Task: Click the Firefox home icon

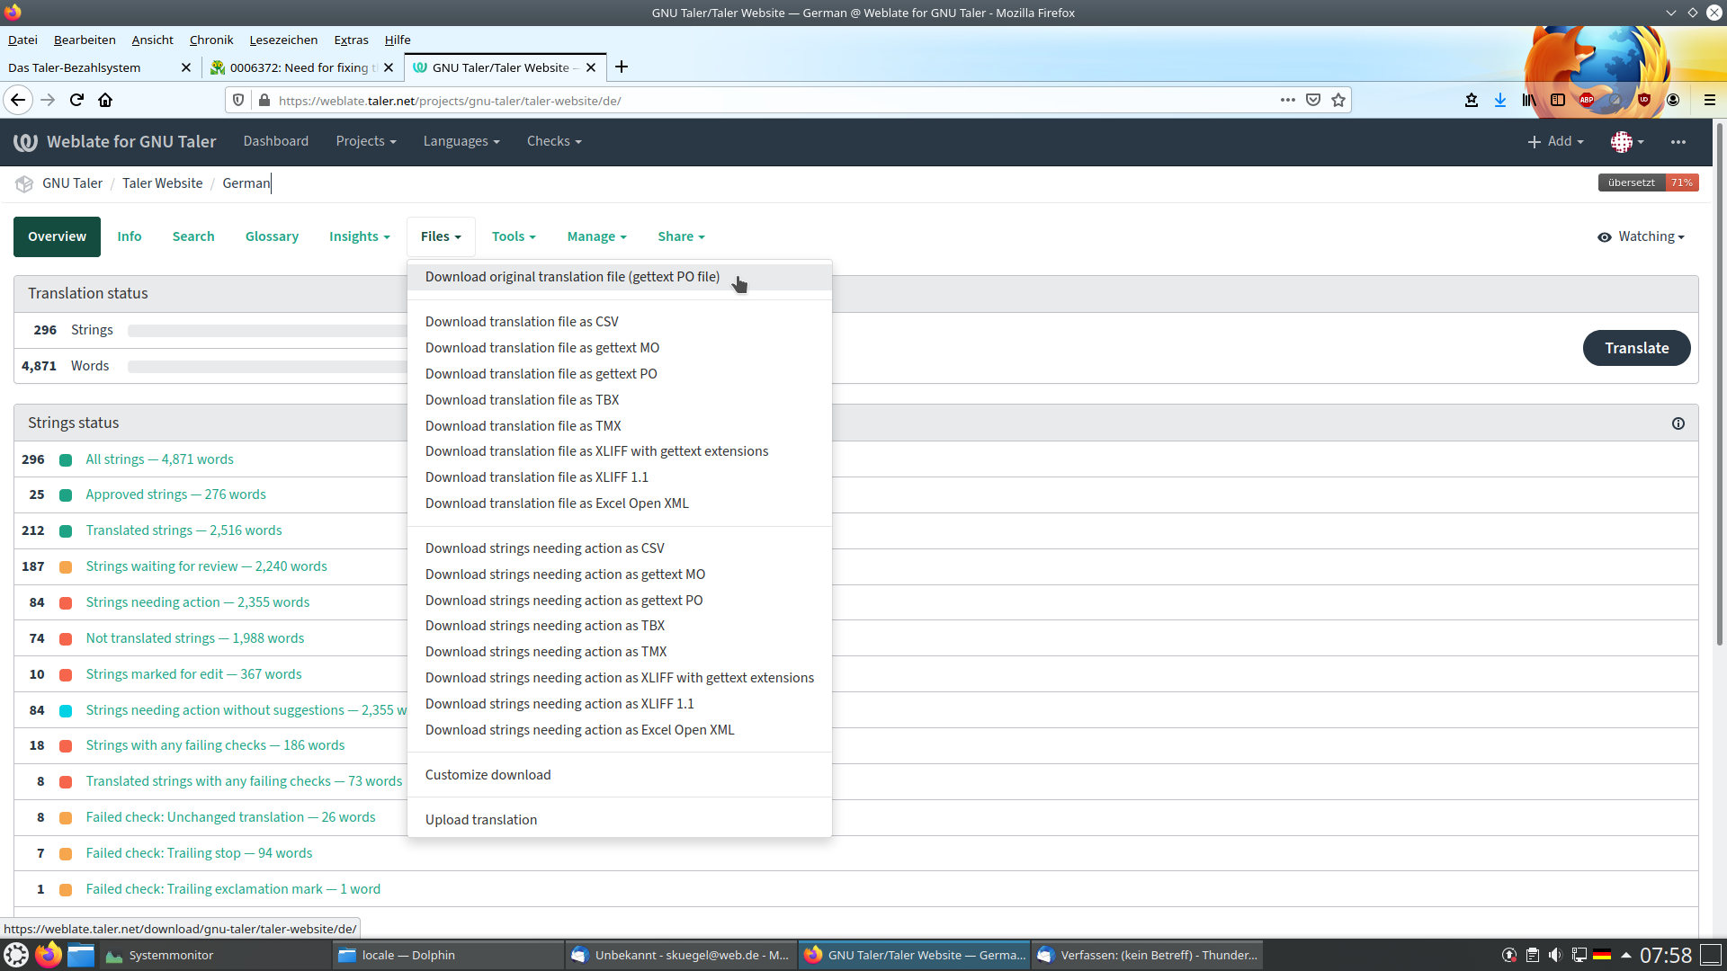Action: coord(105,100)
